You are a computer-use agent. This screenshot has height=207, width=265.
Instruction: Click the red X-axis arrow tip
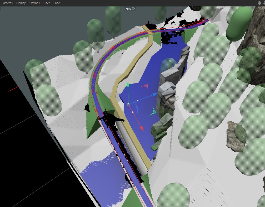(142, 128)
